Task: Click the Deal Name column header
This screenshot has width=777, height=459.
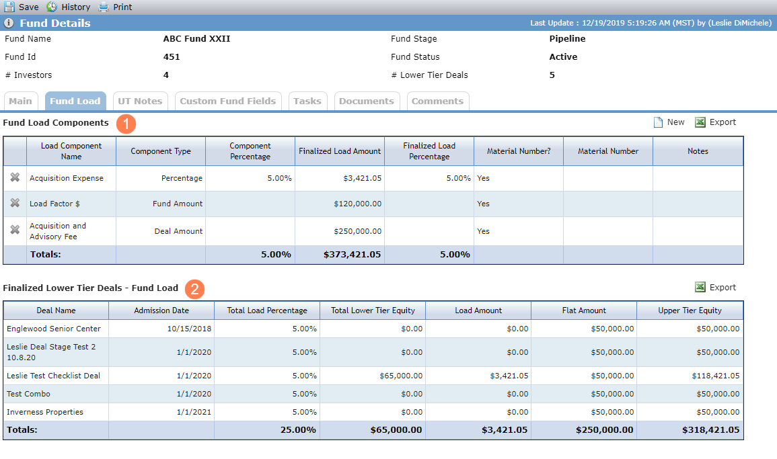Action: [56, 310]
